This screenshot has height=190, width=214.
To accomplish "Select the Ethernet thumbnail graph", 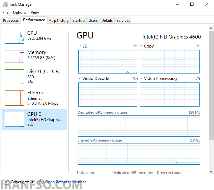I will pyautogui.click(x=14, y=98).
